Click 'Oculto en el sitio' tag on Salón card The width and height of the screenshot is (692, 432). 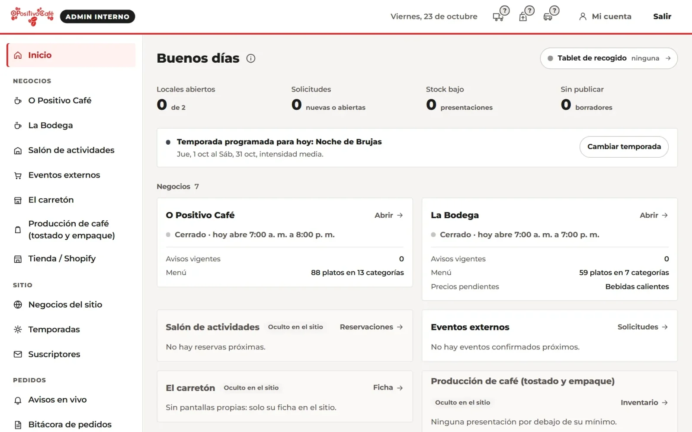[295, 327]
